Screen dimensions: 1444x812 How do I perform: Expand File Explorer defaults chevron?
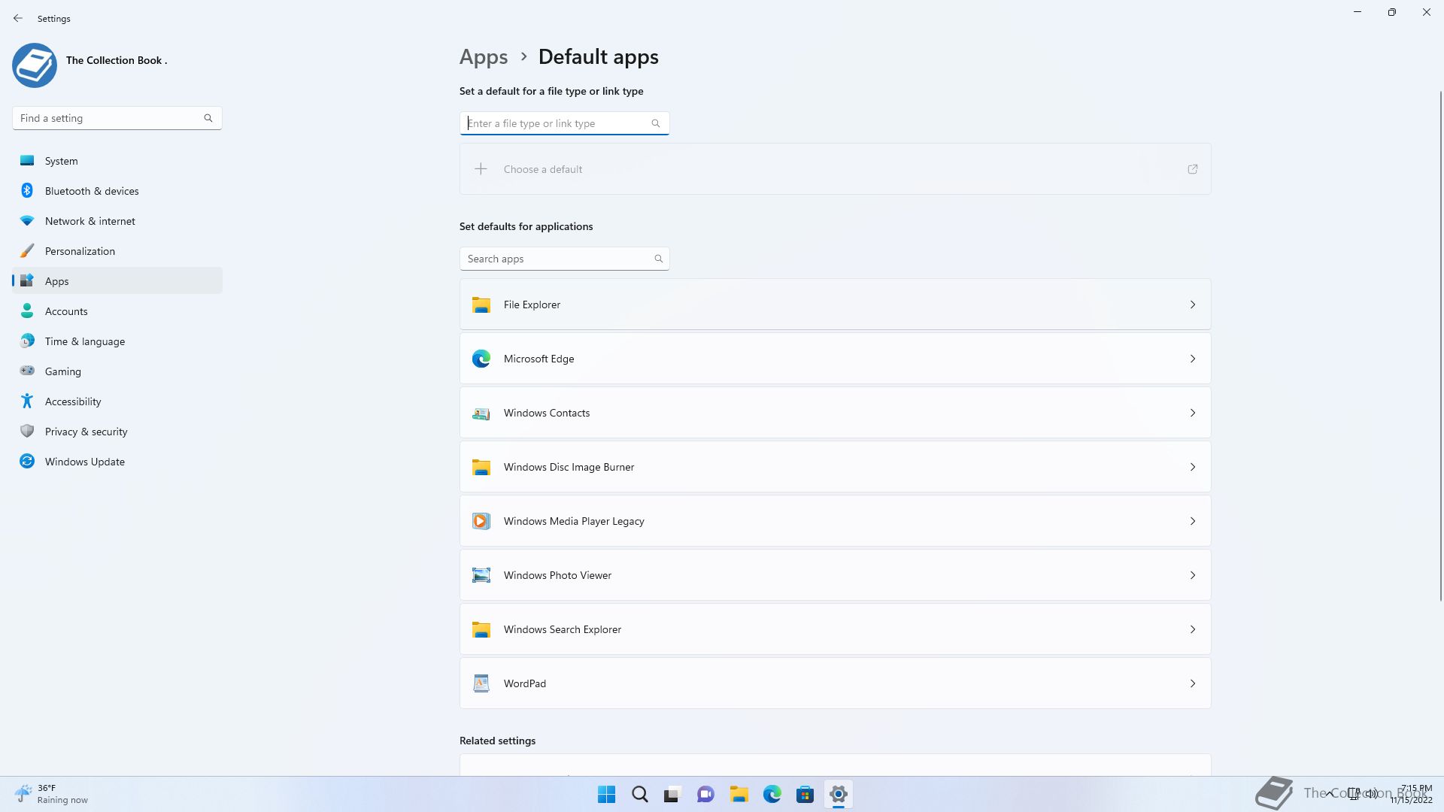1193,304
